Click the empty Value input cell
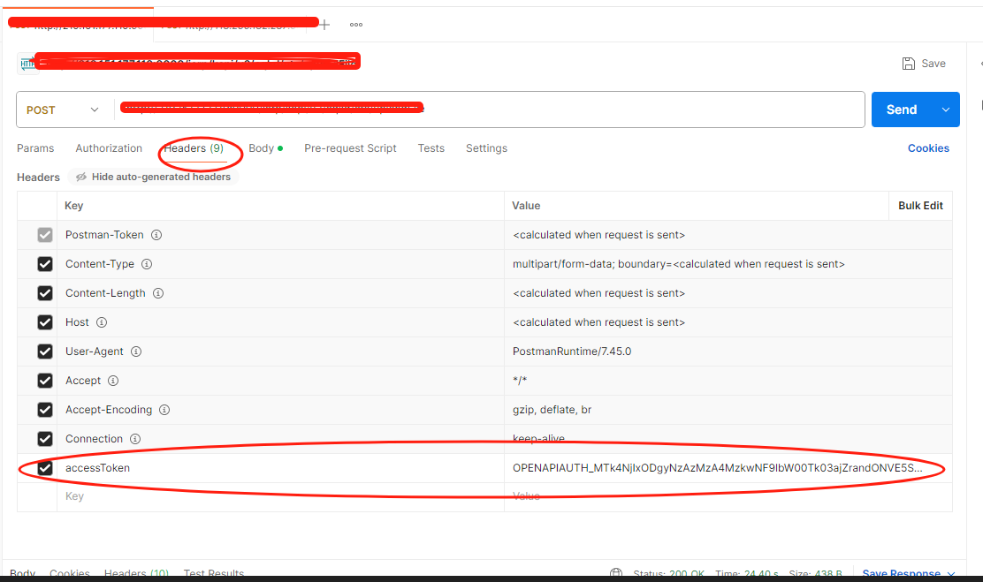 pyautogui.click(x=728, y=497)
